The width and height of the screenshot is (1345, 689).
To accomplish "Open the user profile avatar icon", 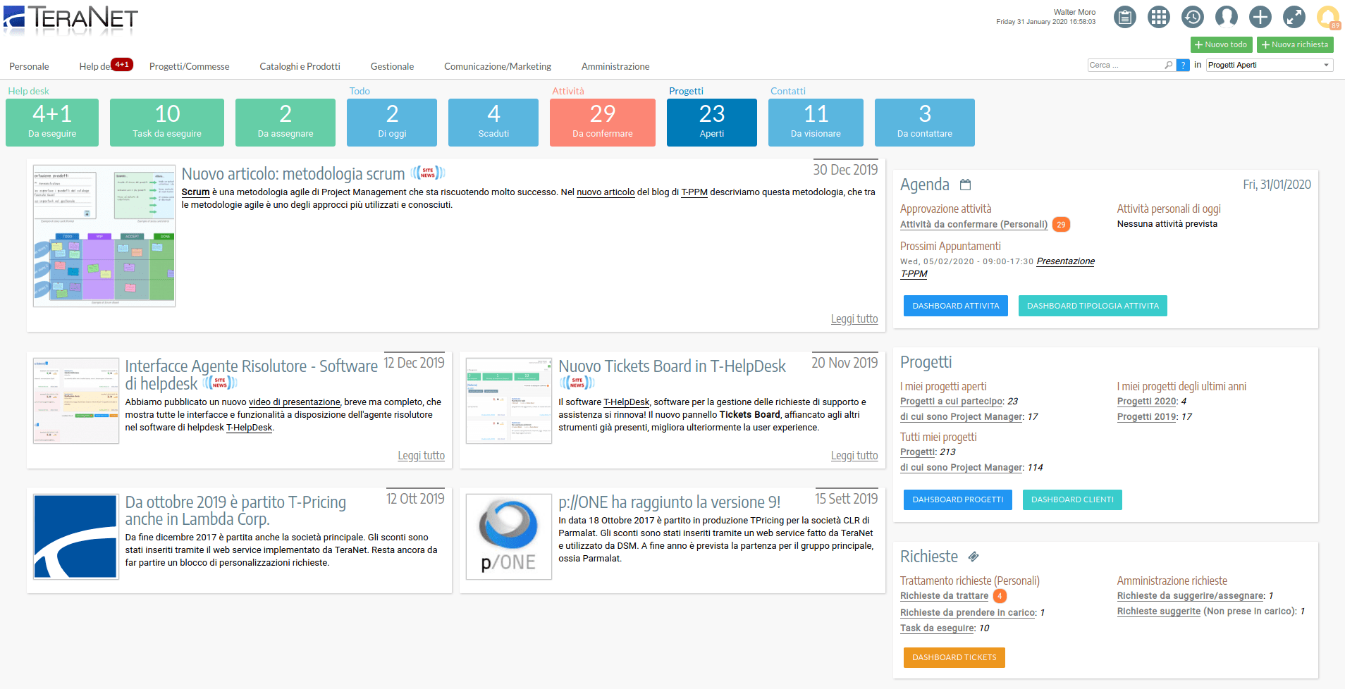I will coord(1227,17).
